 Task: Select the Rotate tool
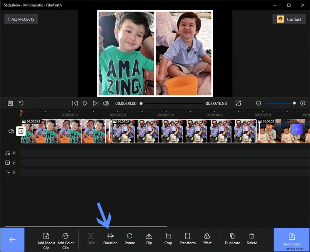129,239
